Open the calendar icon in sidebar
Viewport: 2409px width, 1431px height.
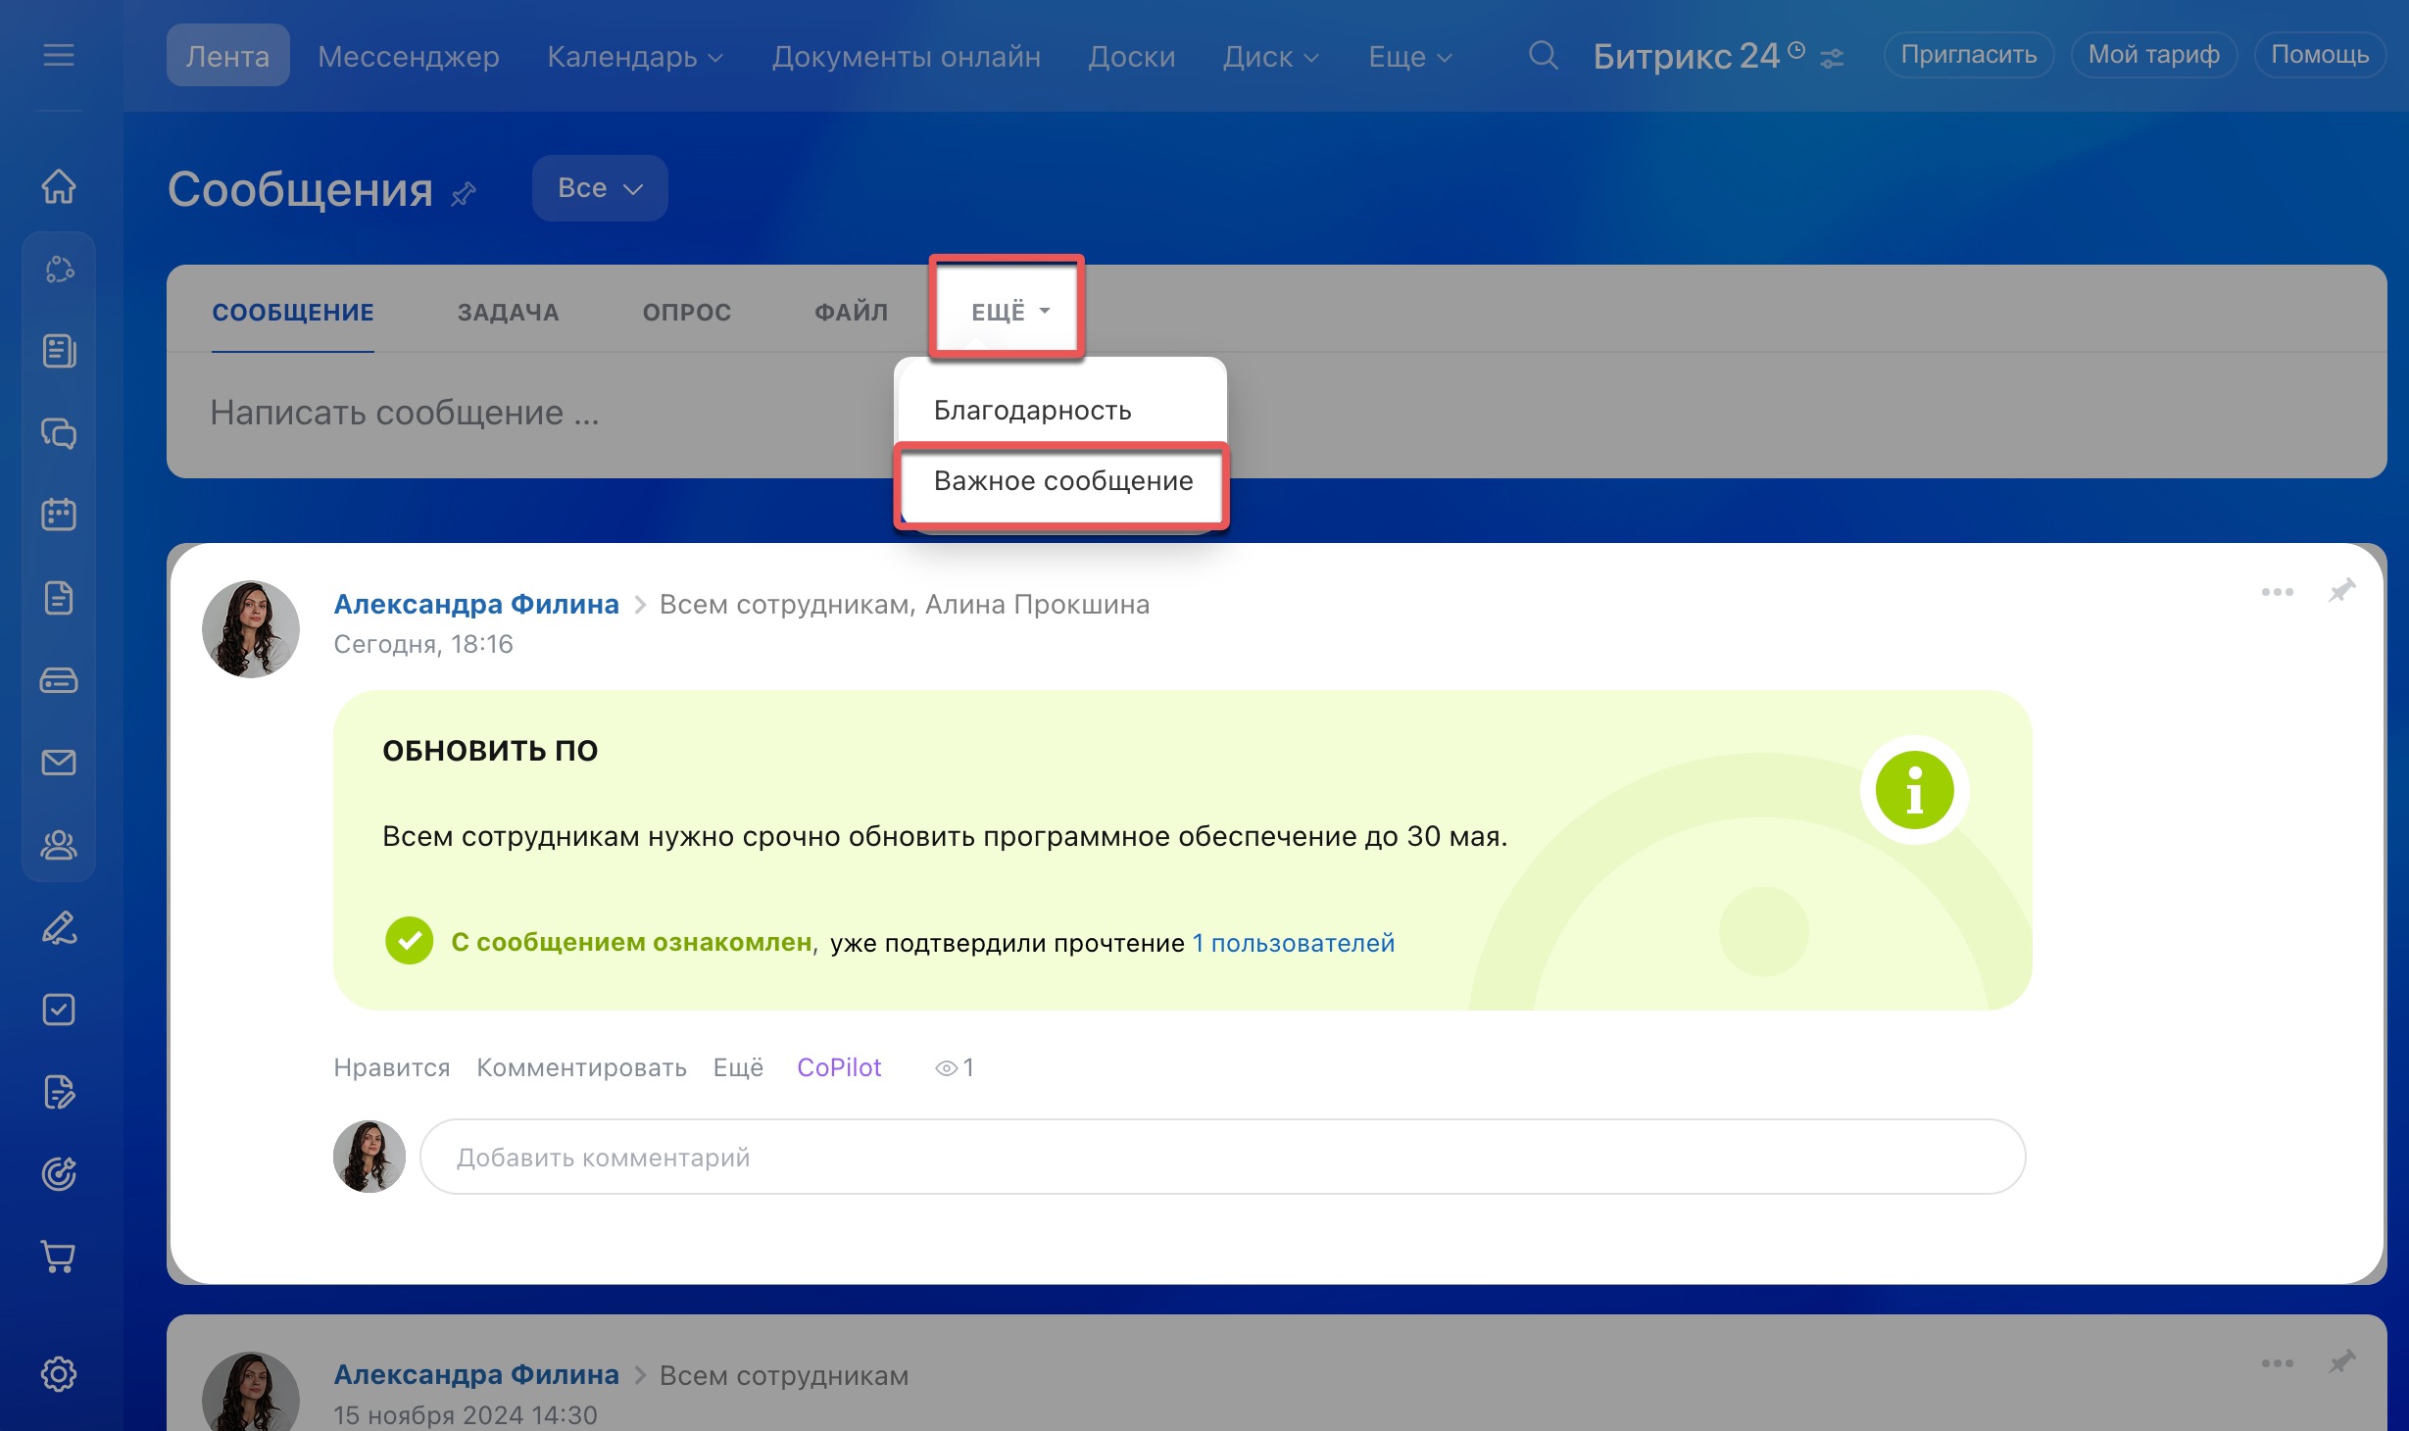click(59, 515)
